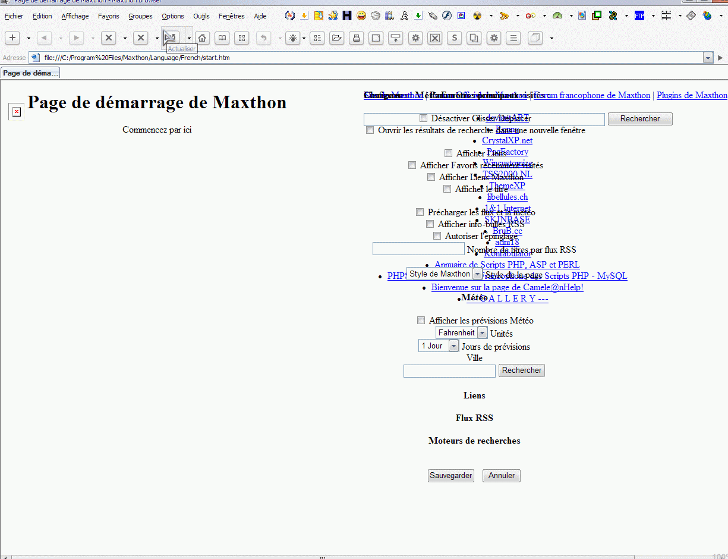Toggle Afficher le titre checkbox
Screen dimensions: 728x559
447,189
